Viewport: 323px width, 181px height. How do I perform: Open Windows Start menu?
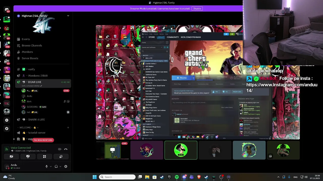point(95,177)
